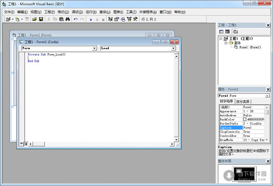Close the 属性 - Form1 panel
Viewport: 273px width, 186px height.
click(268, 90)
